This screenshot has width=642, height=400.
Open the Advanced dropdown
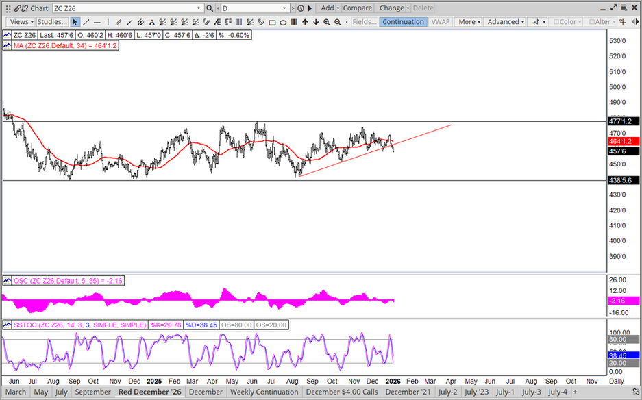[x=506, y=22]
